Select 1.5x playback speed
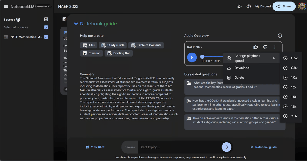Image resolution: width=307 pixels, height=161 pixels. [x=291, y=97]
